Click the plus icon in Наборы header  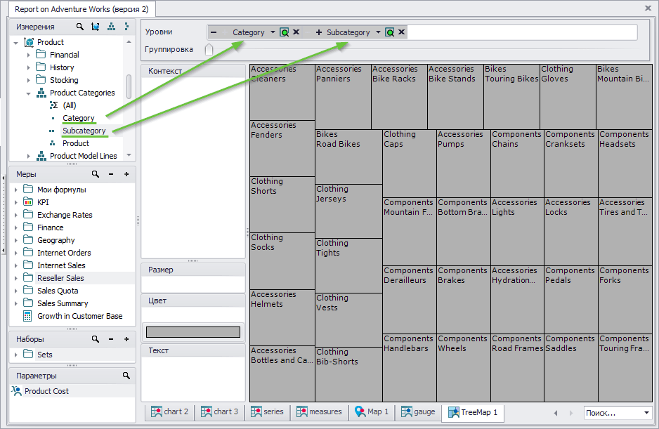(x=126, y=339)
